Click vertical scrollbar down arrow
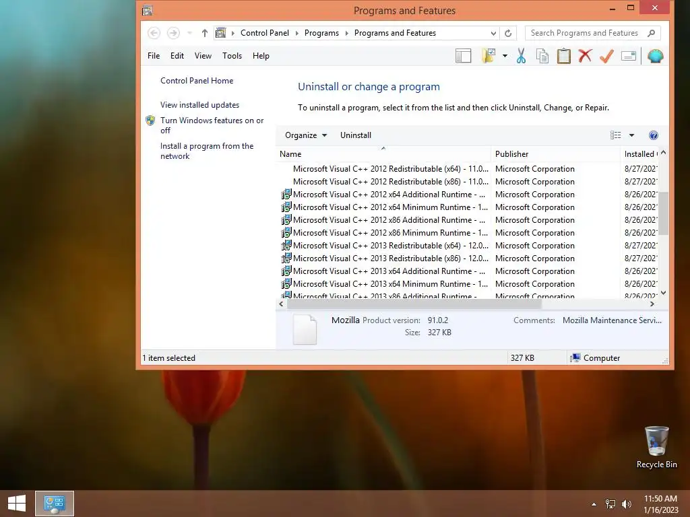 664,293
